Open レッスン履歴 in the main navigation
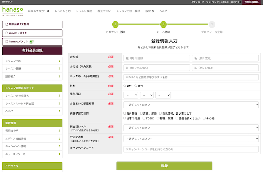The width and height of the screenshot is (263, 172). pyautogui.click(x=84, y=11)
